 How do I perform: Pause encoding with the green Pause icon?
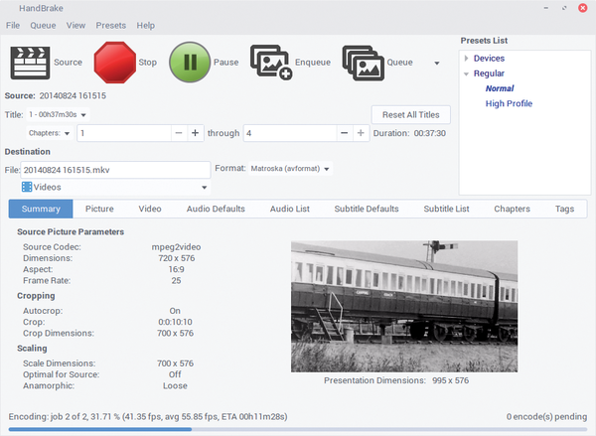[190, 63]
